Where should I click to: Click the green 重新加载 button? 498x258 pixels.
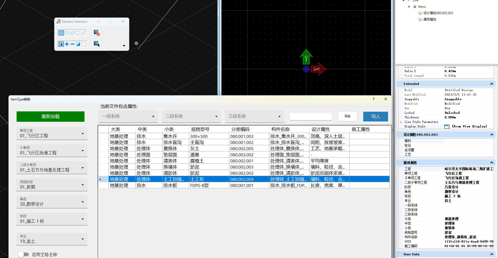51,116
